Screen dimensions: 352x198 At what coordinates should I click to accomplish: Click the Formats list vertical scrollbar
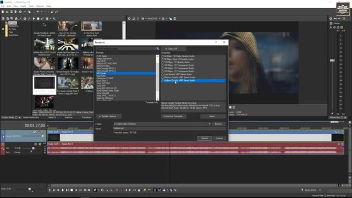[157, 78]
